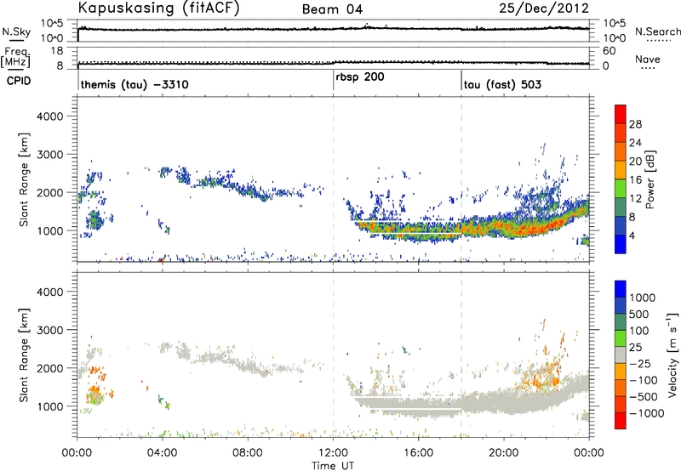Select the -100 value on Velocity colorbar
This screenshot has width=681, height=471.
pos(644,380)
